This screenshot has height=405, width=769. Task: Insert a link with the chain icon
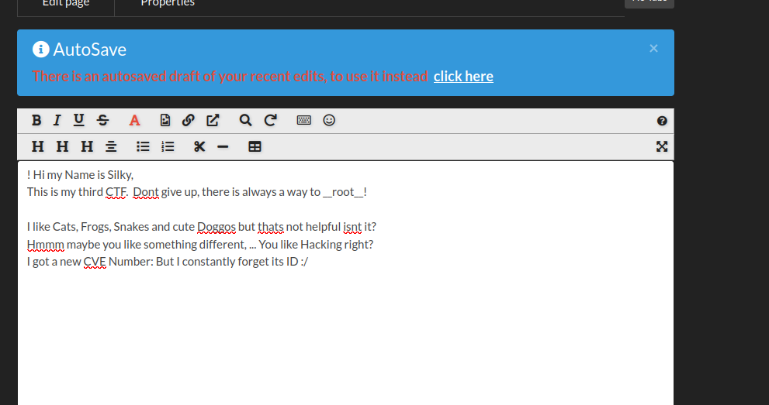tap(188, 120)
